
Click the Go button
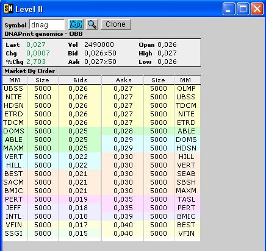[76, 24]
